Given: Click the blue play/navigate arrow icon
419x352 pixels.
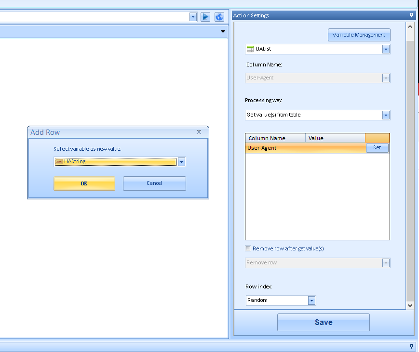Looking at the screenshot, I should click(x=205, y=17).
